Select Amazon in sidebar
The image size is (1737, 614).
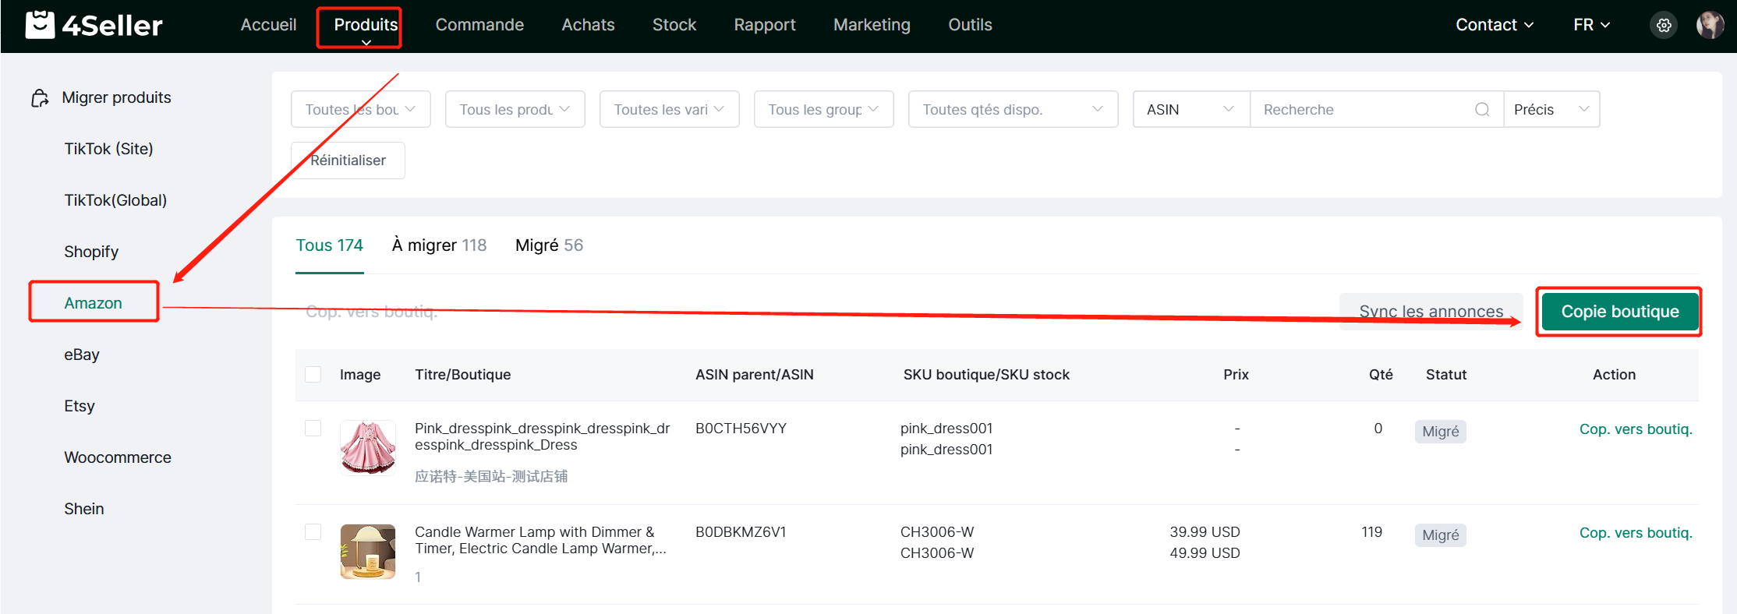[94, 303]
